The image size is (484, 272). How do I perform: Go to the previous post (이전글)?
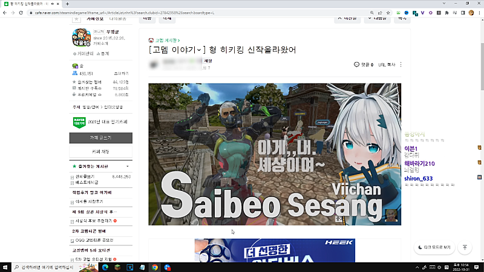tap(347, 19)
